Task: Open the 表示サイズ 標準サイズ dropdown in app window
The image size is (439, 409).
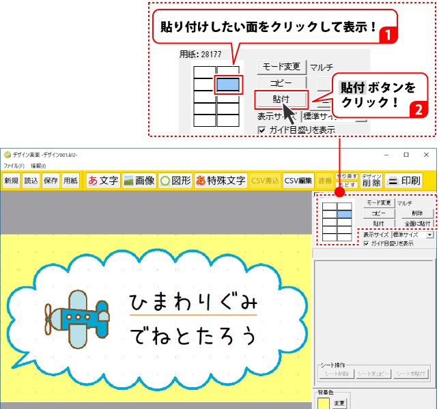Action: point(412,234)
